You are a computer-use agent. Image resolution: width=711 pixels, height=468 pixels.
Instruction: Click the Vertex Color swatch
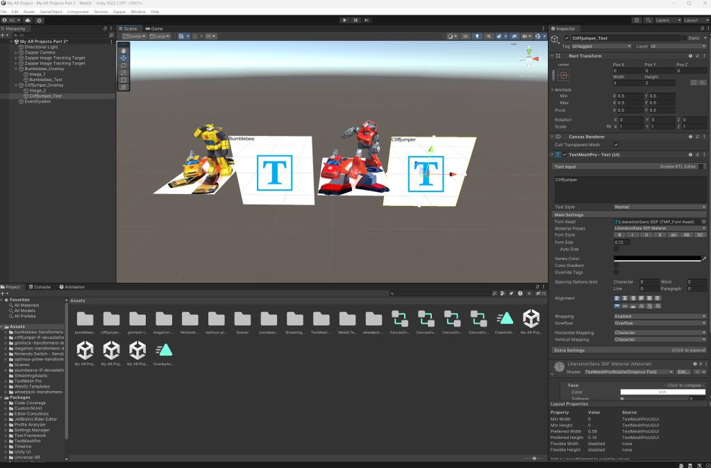(x=657, y=259)
